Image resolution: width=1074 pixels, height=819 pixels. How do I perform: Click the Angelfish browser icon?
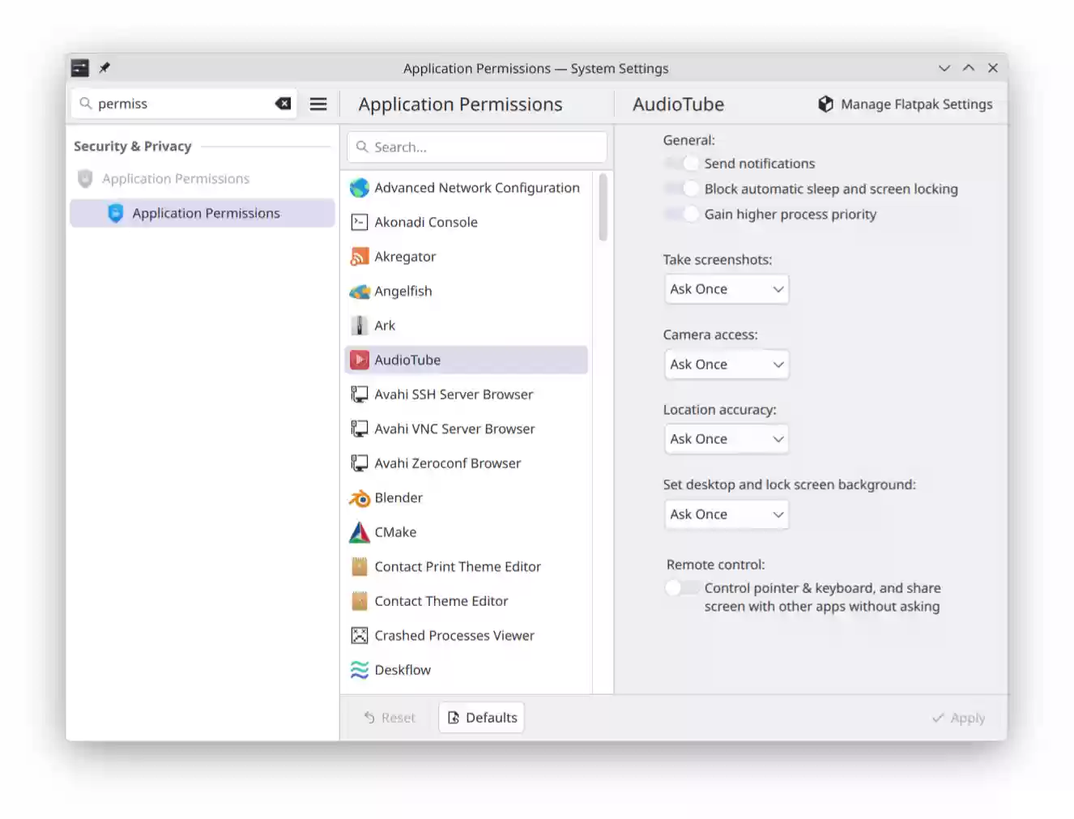tap(359, 291)
